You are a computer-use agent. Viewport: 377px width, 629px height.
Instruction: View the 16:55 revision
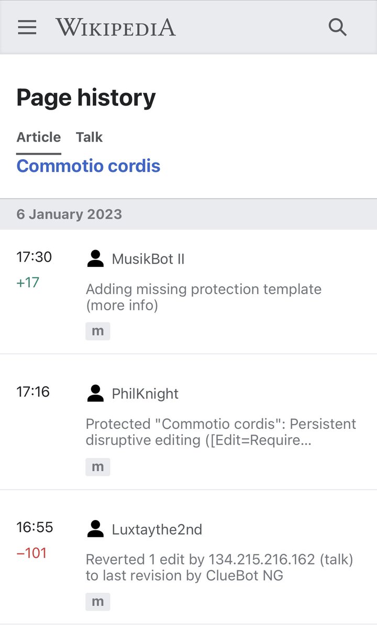[35, 527]
